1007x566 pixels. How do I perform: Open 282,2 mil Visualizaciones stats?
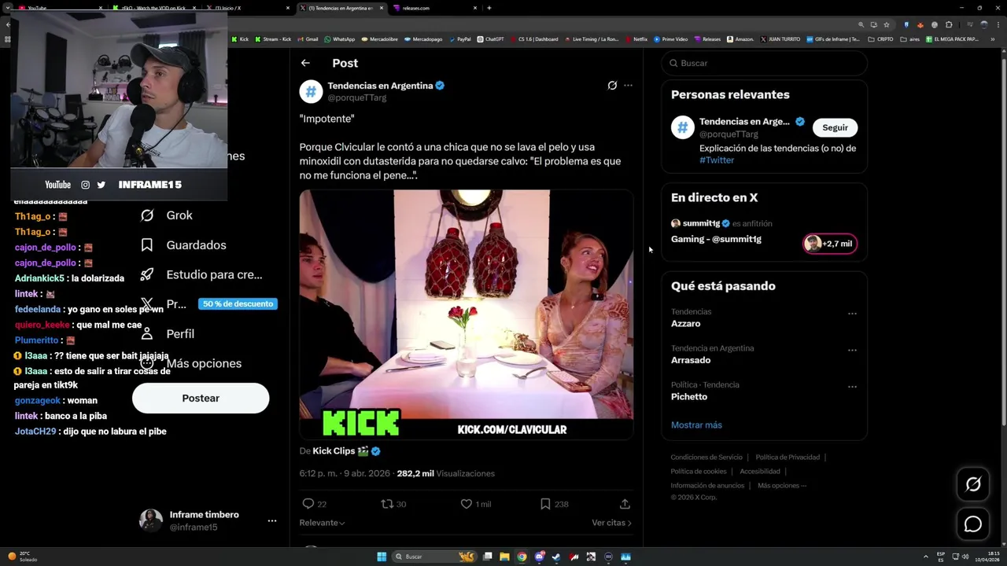pyautogui.click(x=446, y=473)
